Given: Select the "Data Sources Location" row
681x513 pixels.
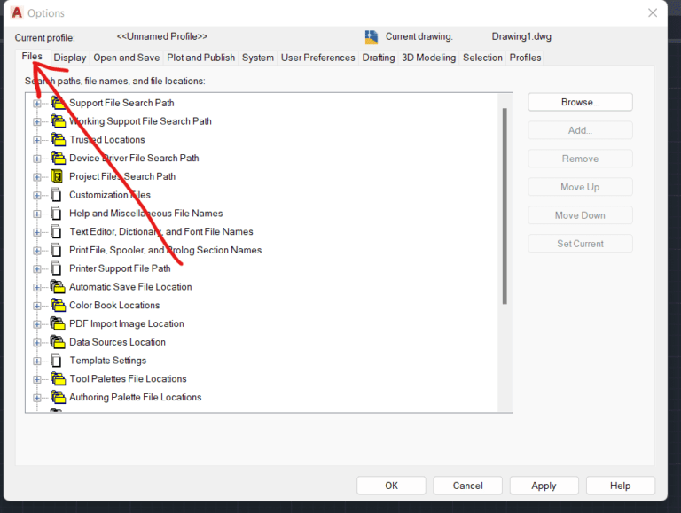Looking at the screenshot, I should 117,342.
